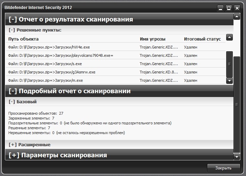Click the main panel scroll up arrow
Viewport: 246px width, 176px height.
pyautogui.click(x=237, y=17)
